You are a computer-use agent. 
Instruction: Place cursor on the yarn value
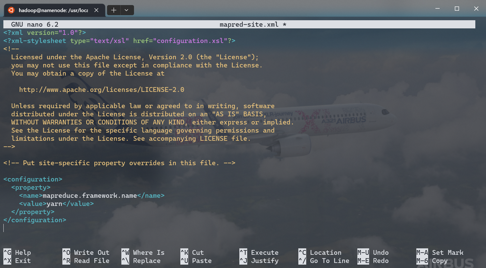click(x=54, y=204)
